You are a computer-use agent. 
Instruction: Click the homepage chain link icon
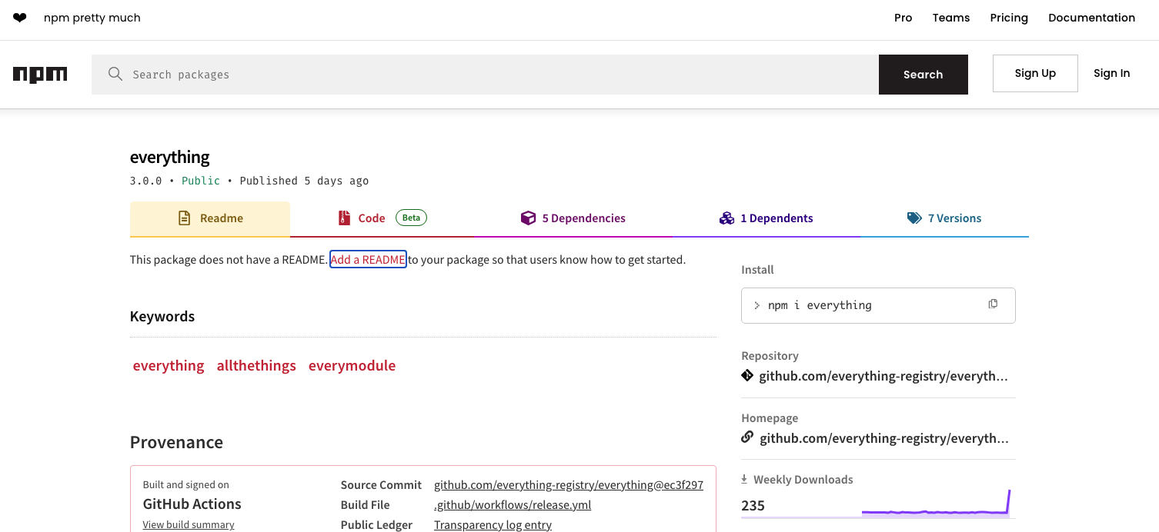click(747, 437)
